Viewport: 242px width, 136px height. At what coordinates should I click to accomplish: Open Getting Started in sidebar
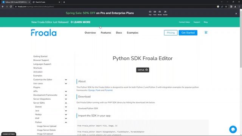pyautogui.click(x=40, y=56)
